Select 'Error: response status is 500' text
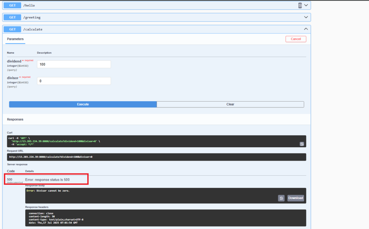Screen dimensions: 369x229 pos(47,180)
